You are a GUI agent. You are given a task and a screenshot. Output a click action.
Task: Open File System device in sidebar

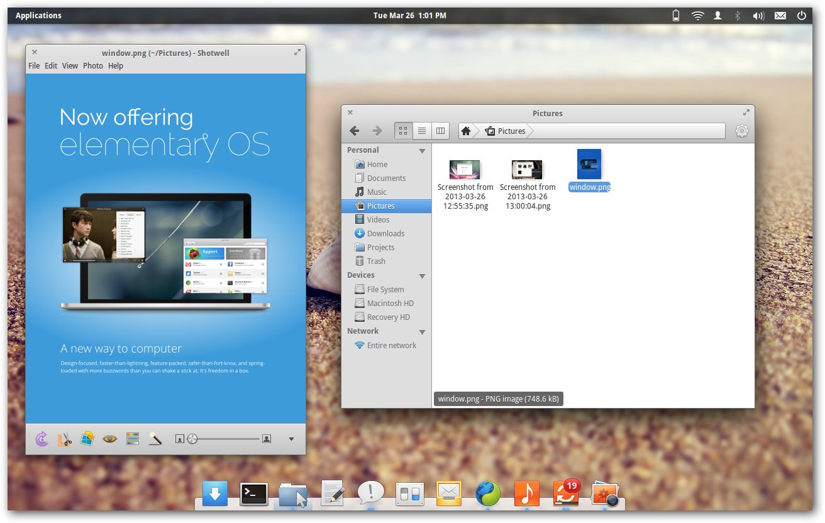point(387,289)
